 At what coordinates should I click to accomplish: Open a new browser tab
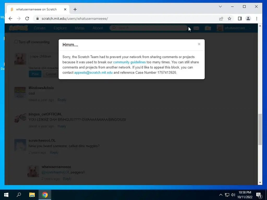coord(75,9)
